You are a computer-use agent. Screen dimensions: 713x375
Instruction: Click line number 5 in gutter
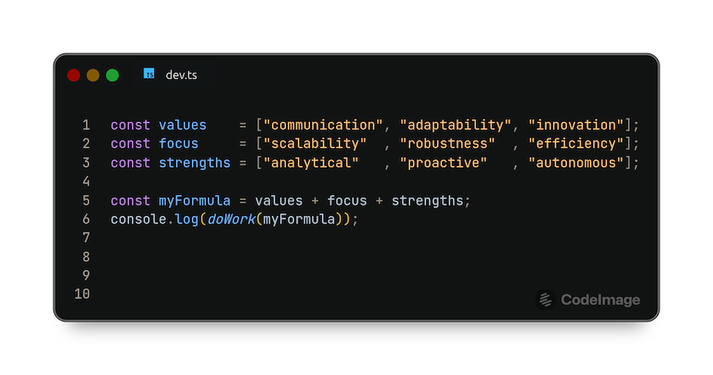coord(86,201)
